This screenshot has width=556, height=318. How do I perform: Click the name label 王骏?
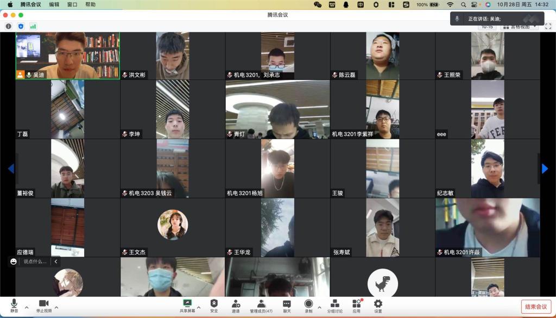point(338,194)
